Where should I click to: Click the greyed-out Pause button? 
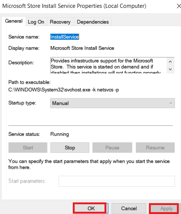[x=112, y=147]
